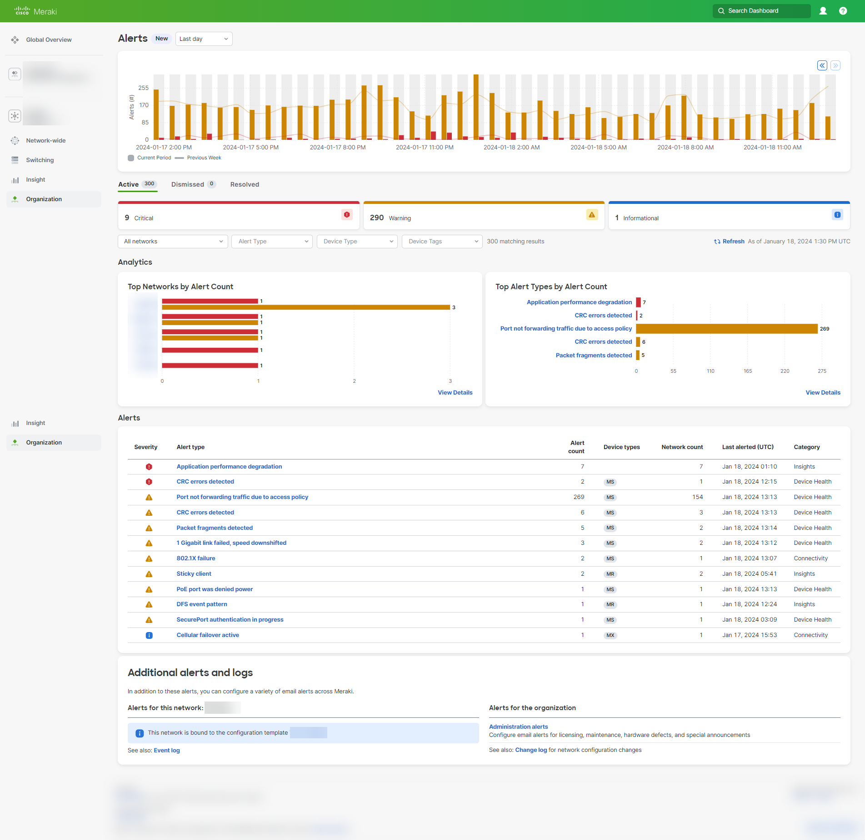
Task: Click the Administration alerts link
Action: (518, 726)
